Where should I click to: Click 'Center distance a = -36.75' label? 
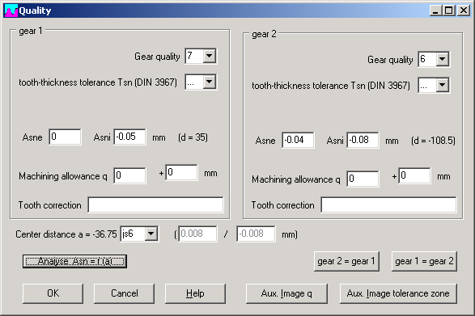pos(66,234)
